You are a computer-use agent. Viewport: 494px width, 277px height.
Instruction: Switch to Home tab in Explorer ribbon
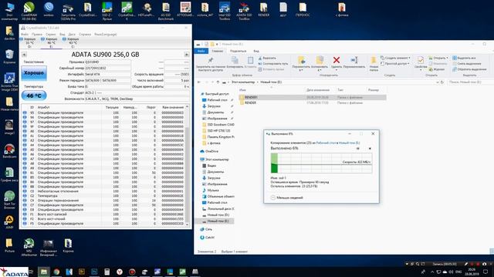(x=218, y=51)
